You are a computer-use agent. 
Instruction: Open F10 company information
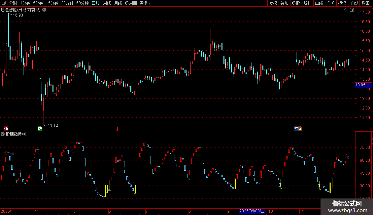click(331, 3)
